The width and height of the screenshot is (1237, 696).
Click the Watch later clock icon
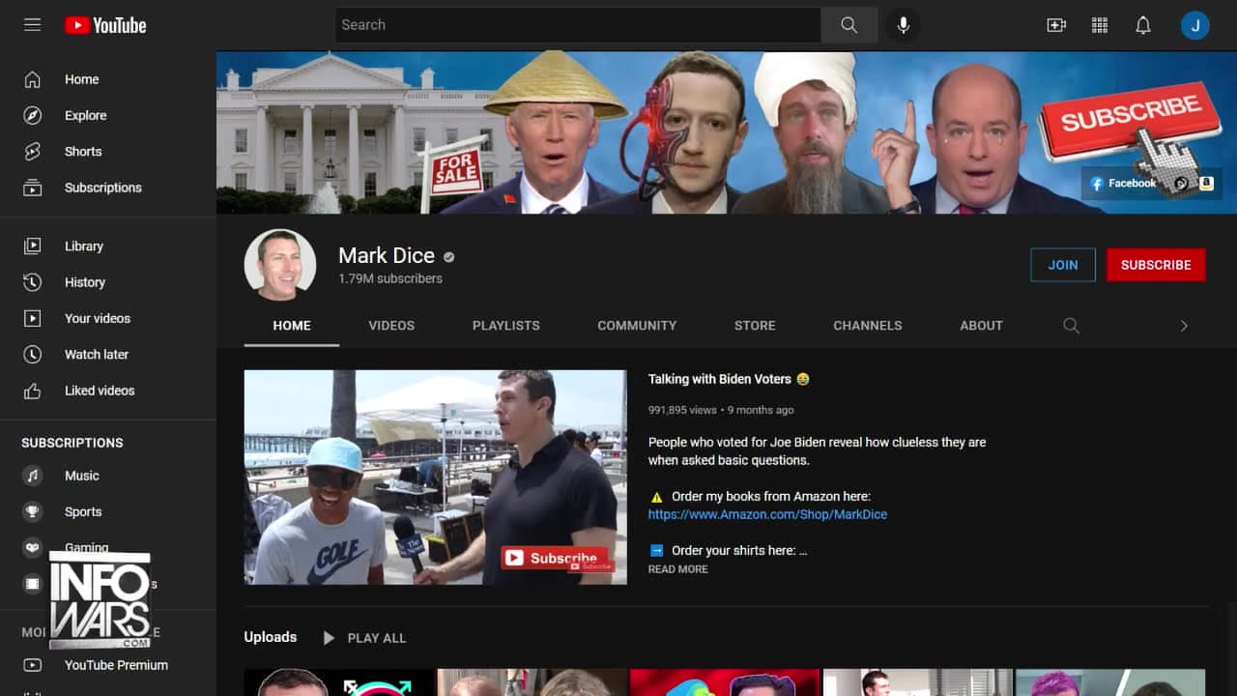[33, 355]
